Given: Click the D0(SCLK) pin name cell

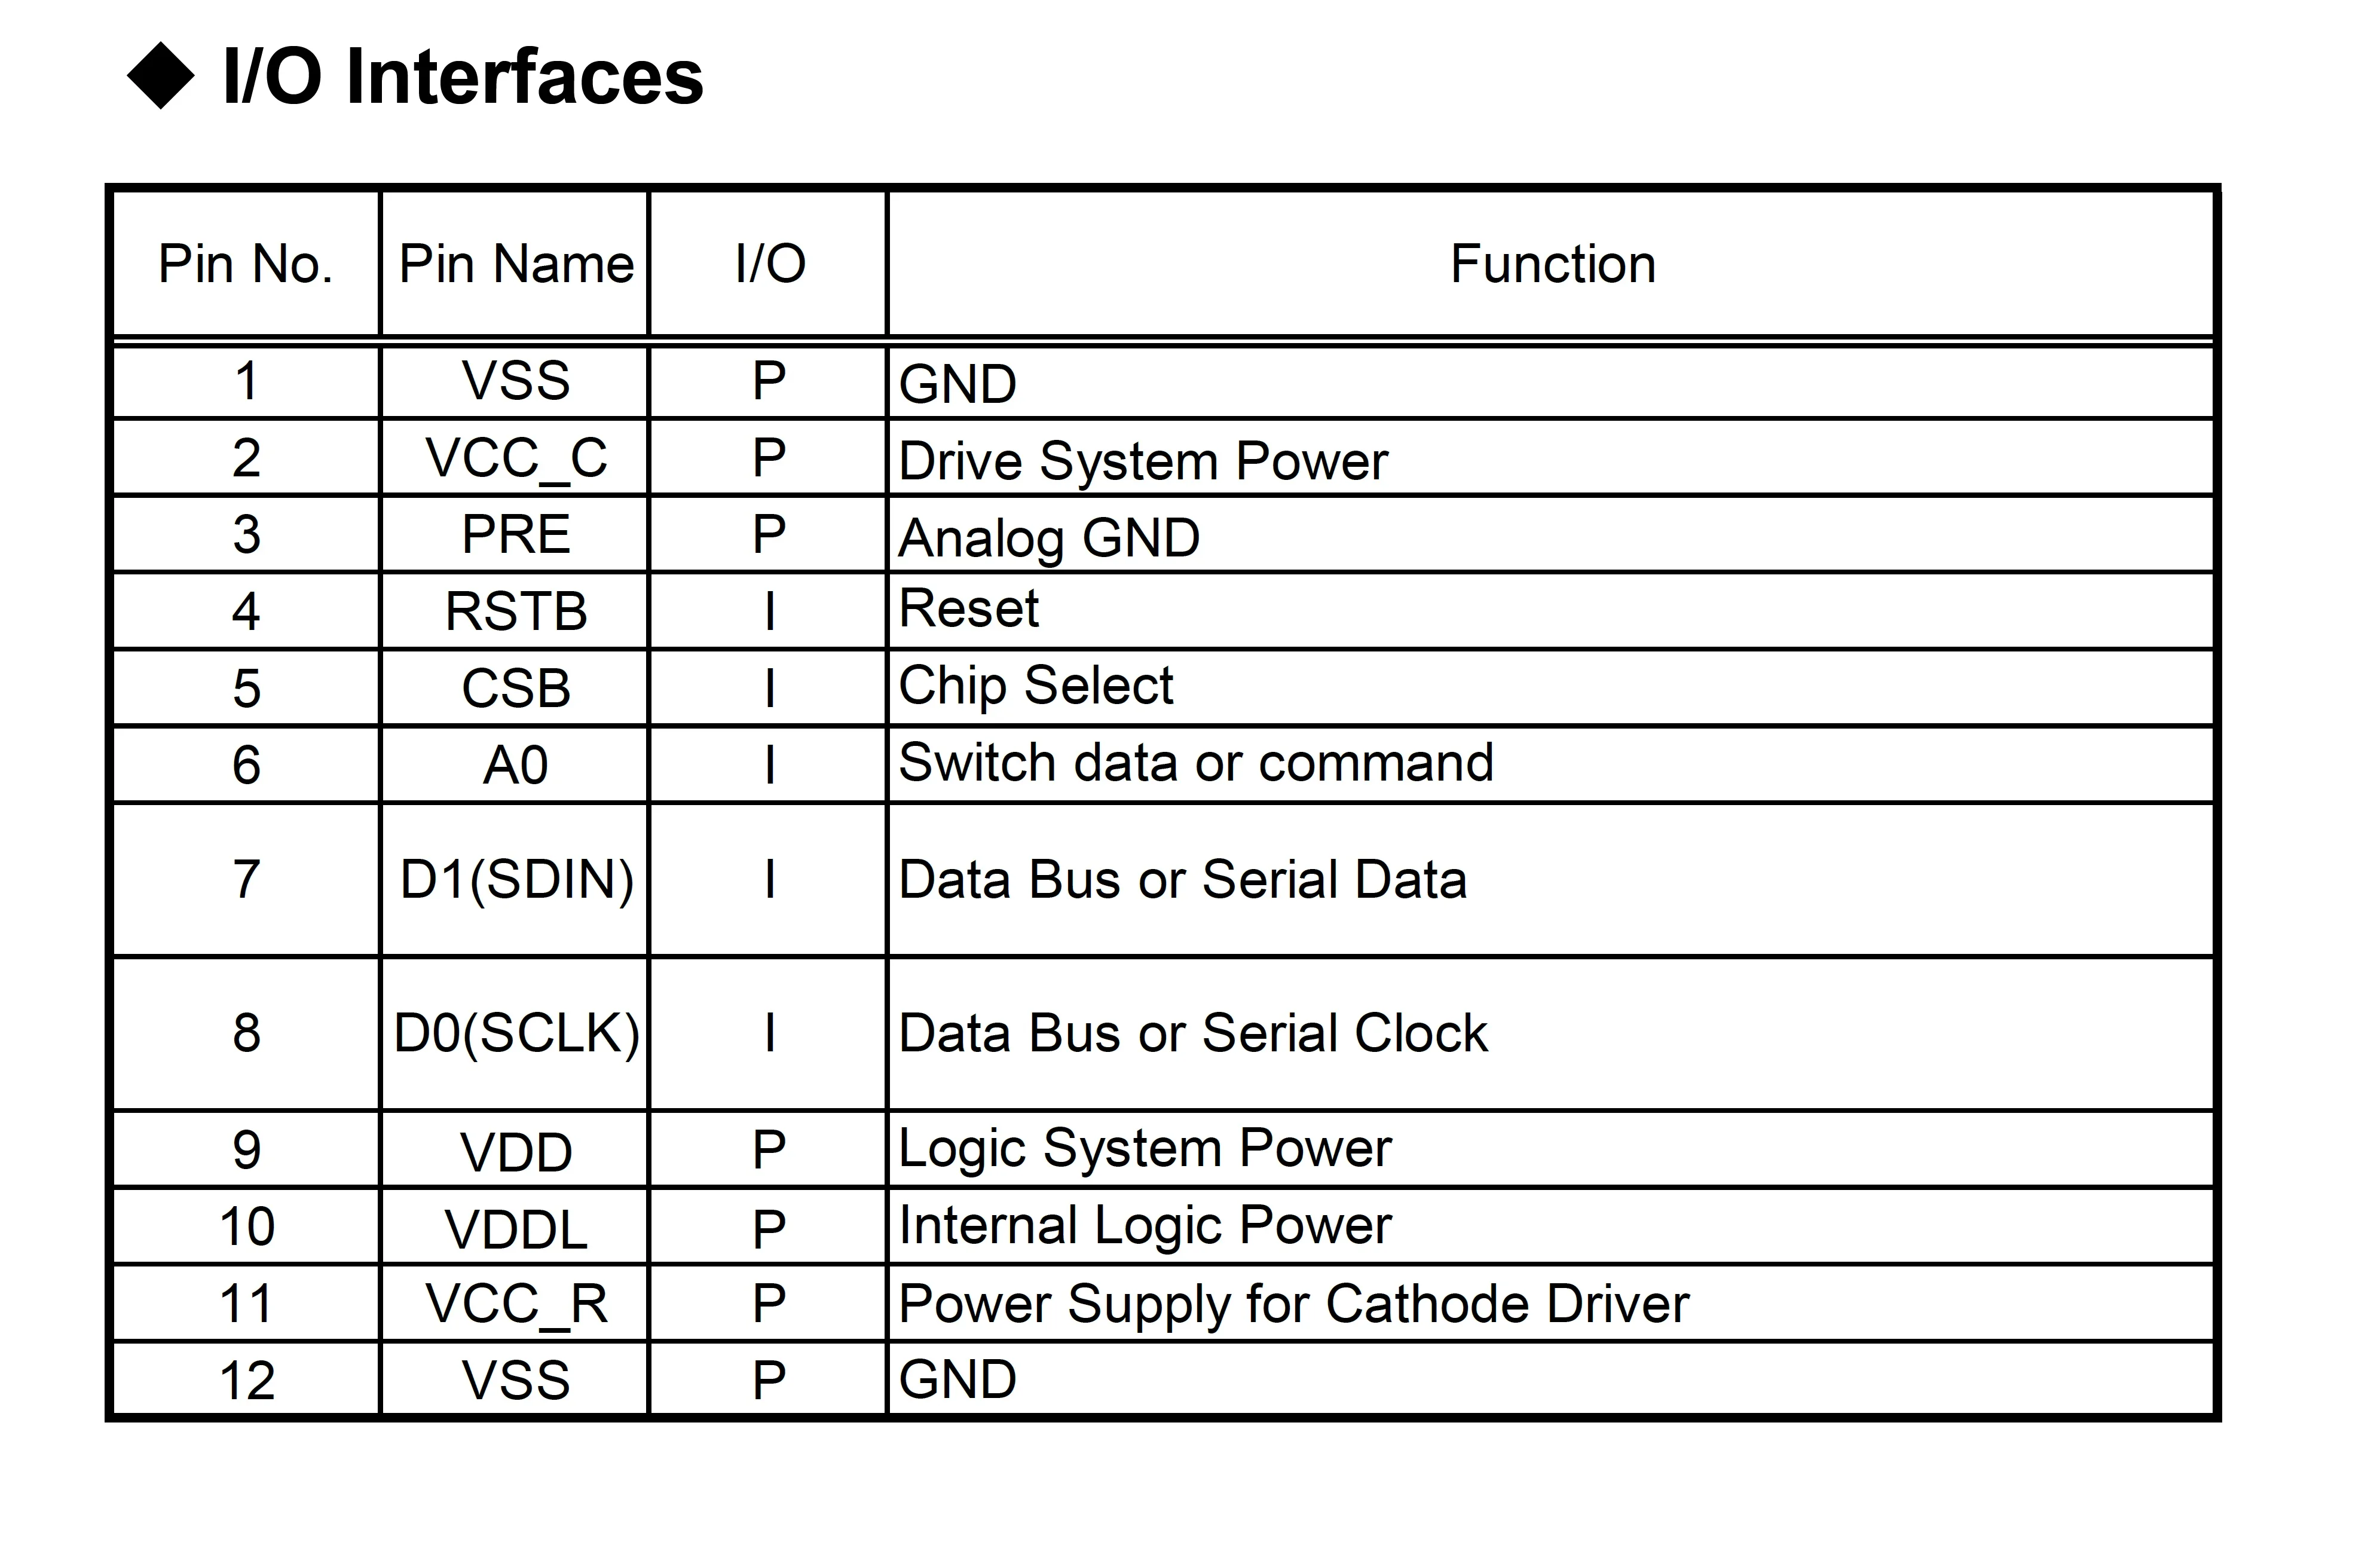Looking at the screenshot, I should click(x=516, y=1033).
